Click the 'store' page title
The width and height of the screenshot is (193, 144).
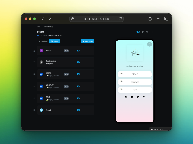40,31
